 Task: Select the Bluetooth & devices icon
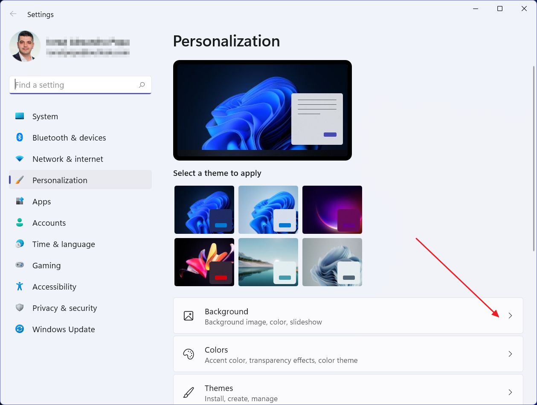pos(20,137)
